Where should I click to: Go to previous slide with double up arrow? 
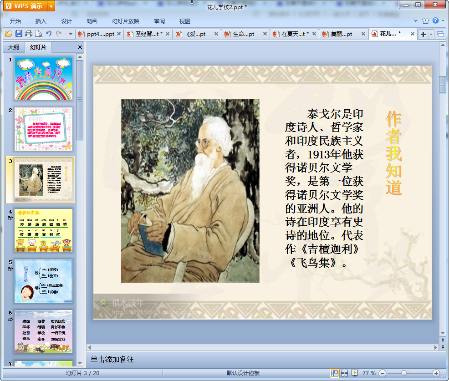(443, 340)
